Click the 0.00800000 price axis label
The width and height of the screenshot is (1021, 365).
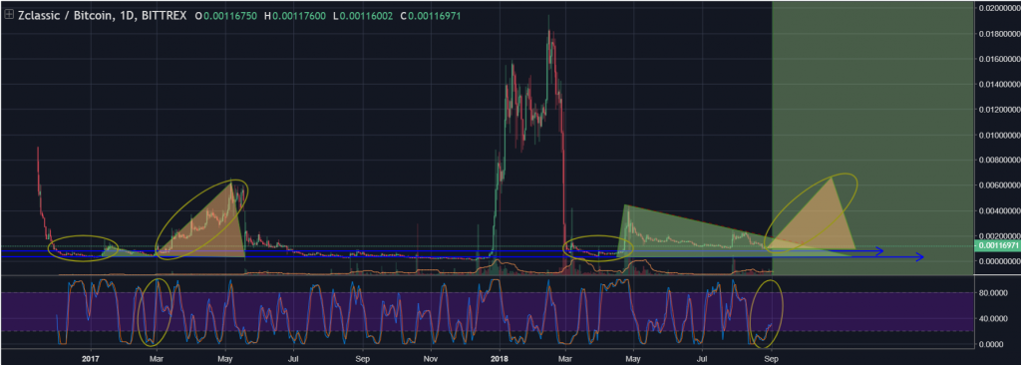click(999, 161)
